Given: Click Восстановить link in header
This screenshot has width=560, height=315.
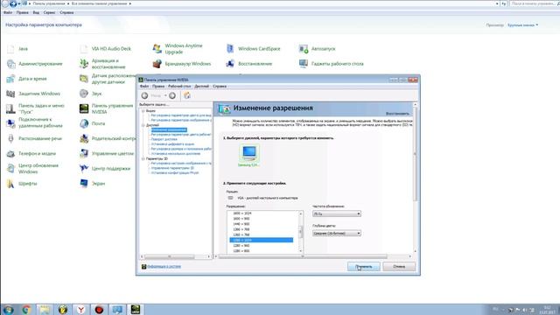Looking at the screenshot, I should click(397, 114).
